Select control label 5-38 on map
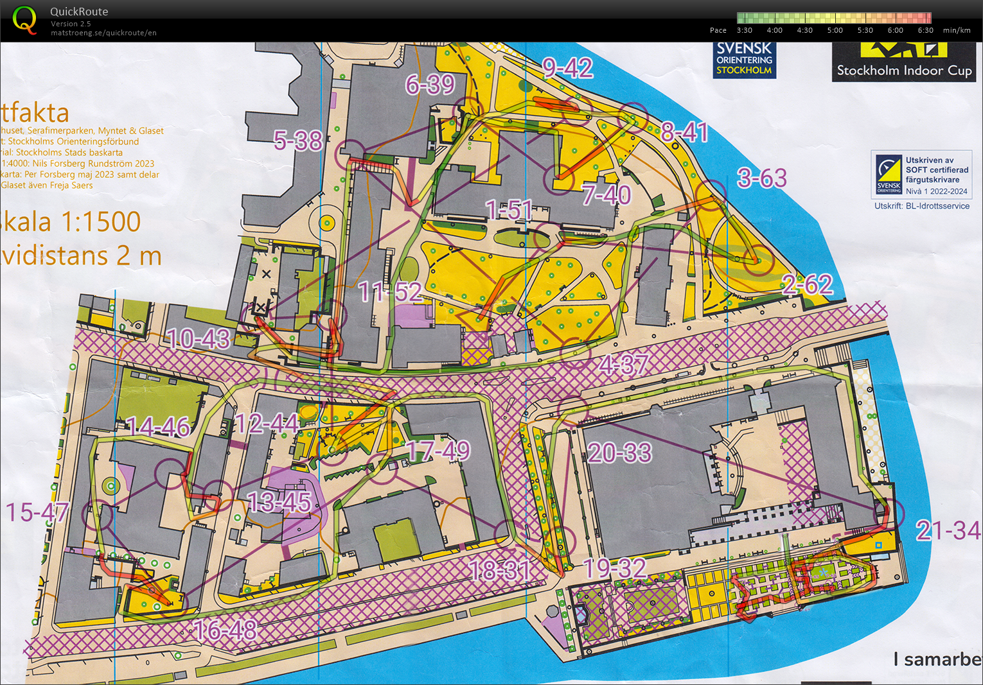Screen dimensions: 983x685 tap(297, 141)
